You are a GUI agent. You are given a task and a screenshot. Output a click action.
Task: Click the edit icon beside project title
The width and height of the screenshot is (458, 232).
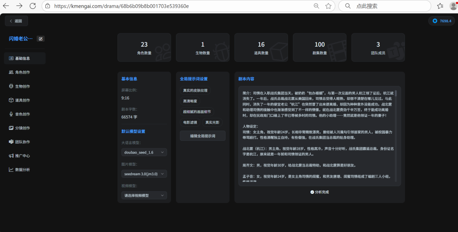(41, 39)
